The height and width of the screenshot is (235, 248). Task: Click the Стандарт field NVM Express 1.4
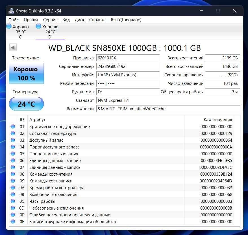click(x=168, y=100)
